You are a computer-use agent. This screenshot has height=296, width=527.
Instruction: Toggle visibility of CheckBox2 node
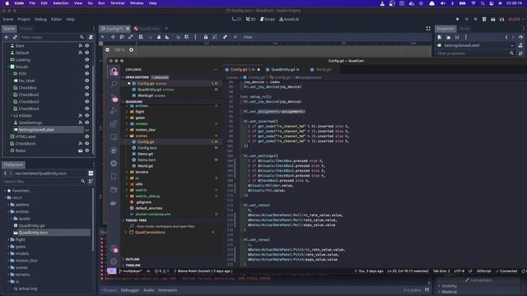coord(87,95)
